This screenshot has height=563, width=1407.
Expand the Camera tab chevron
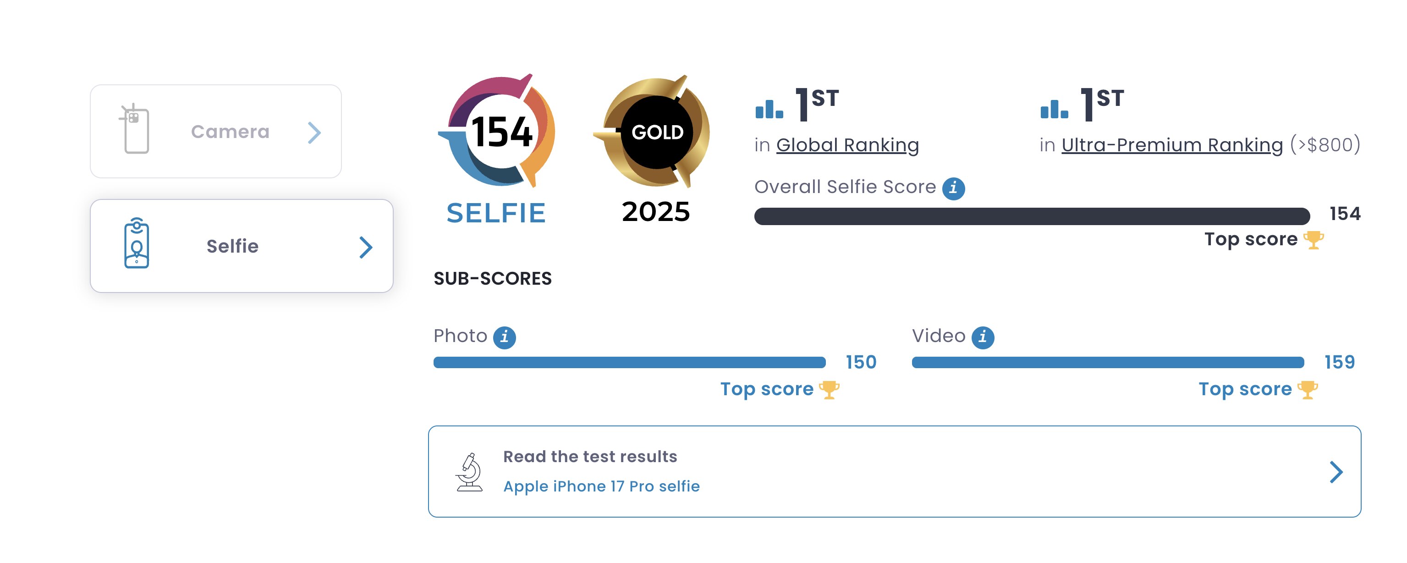coord(314,132)
